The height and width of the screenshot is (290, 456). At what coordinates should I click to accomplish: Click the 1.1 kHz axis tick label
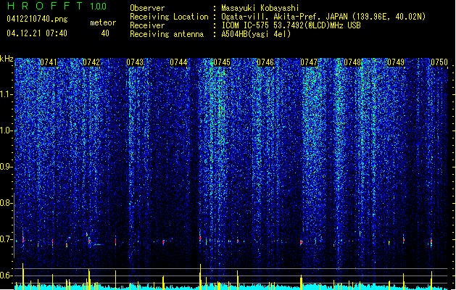click(x=7, y=94)
